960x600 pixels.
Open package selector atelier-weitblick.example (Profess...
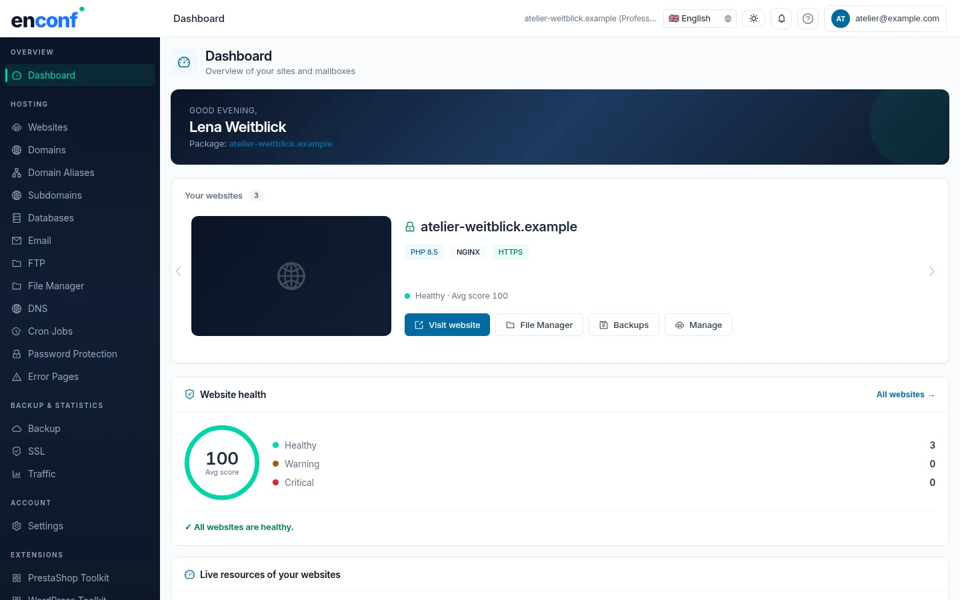[590, 19]
